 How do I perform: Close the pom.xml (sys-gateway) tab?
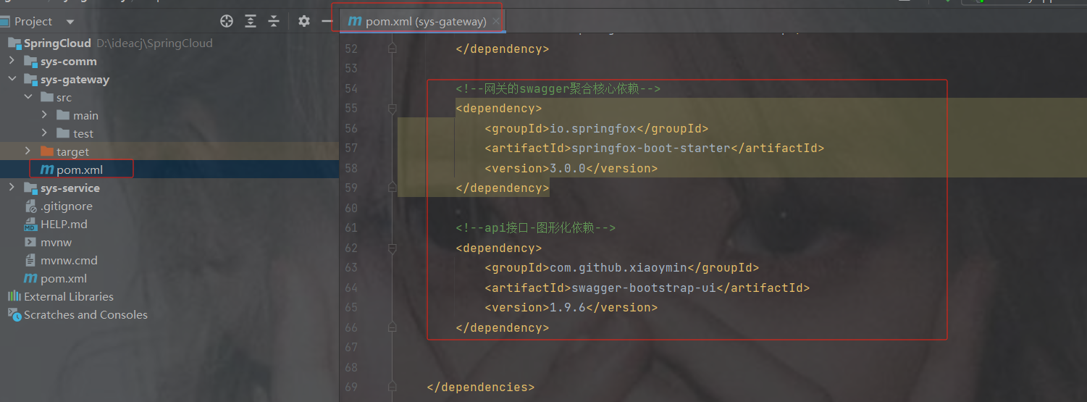[496, 21]
